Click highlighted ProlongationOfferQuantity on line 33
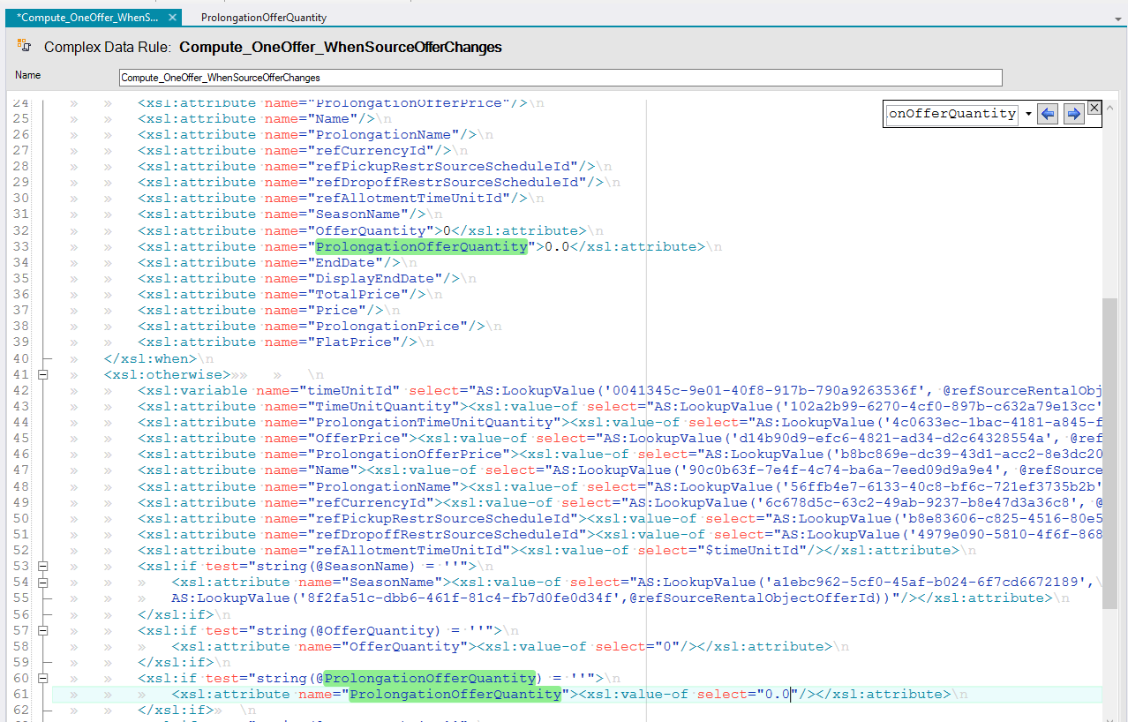The height and width of the screenshot is (722, 1128). point(421,246)
